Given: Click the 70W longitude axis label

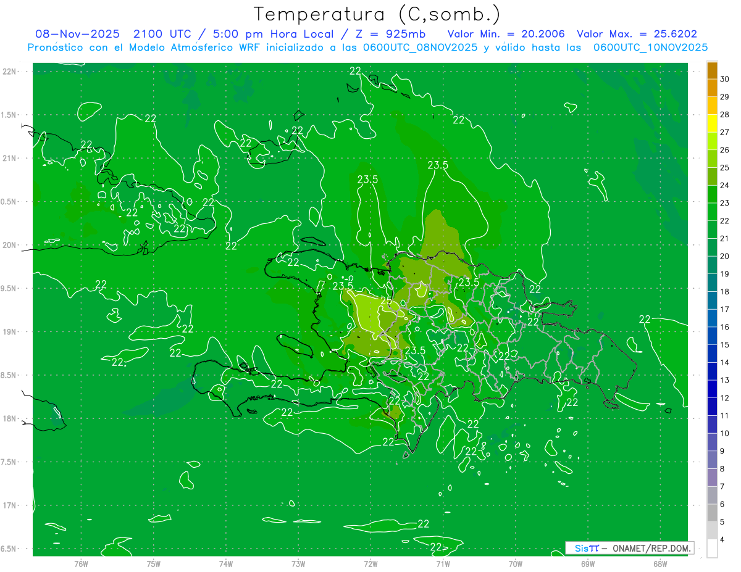Looking at the screenshot, I should pos(516,564).
